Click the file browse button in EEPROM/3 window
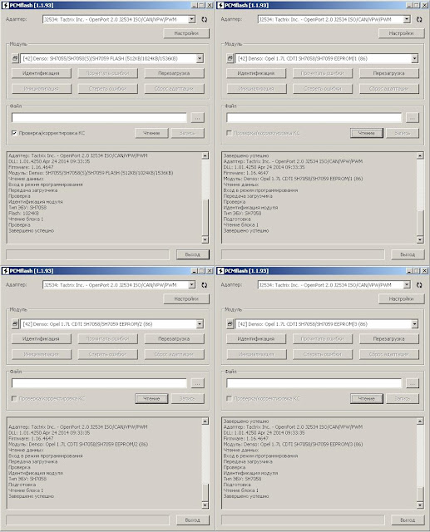The image size is (430, 532). point(413,383)
